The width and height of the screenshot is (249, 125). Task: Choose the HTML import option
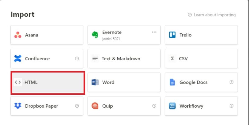coord(48,82)
